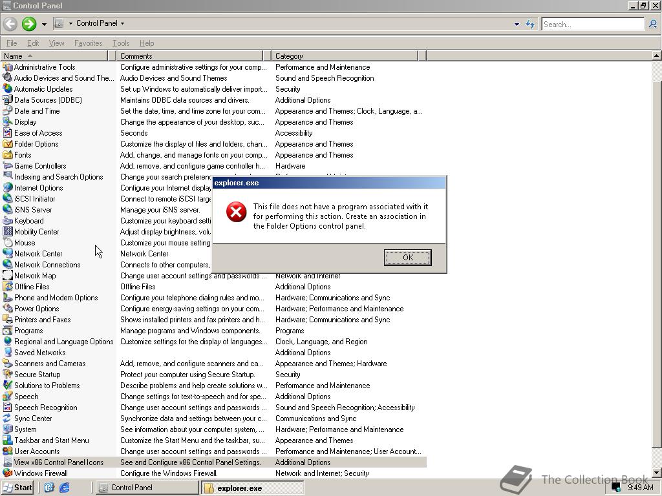Click the Ease of Access icon
This screenshot has height=496, width=662.
coord(8,133)
